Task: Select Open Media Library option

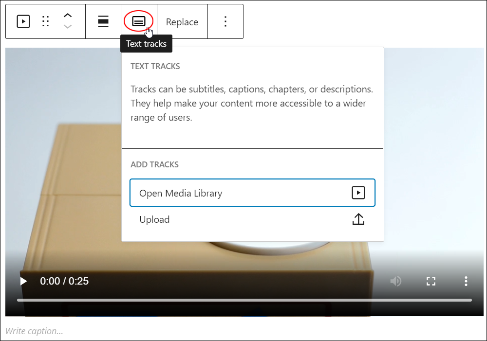Action: click(252, 193)
